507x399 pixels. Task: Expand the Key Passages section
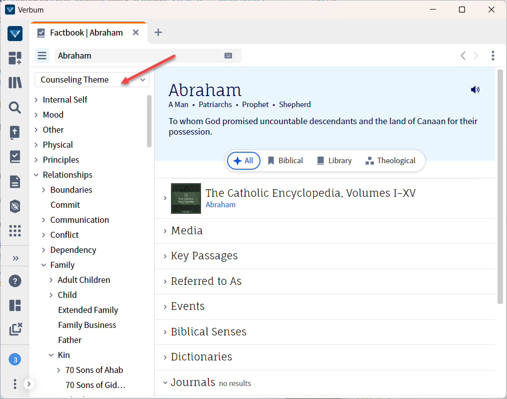pyautogui.click(x=165, y=256)
